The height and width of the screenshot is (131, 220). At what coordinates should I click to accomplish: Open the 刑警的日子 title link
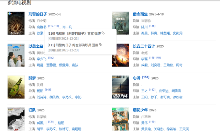[x=38, y=14]
